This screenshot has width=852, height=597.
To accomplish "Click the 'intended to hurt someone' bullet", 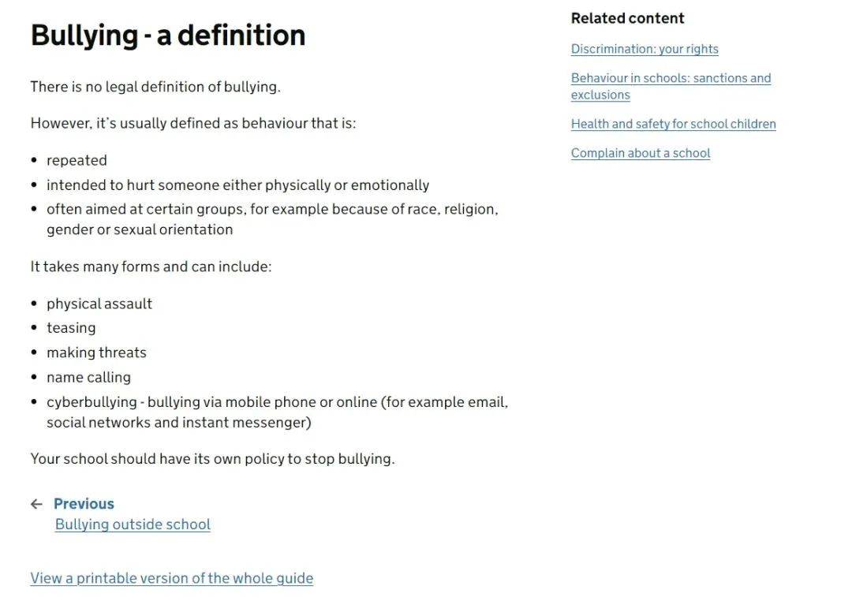I will coord(237,185).
